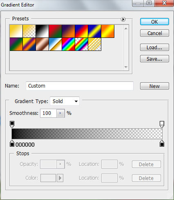Open the Load... gradients dialog
The image size is (174, 200).
[x=154, y=47]
